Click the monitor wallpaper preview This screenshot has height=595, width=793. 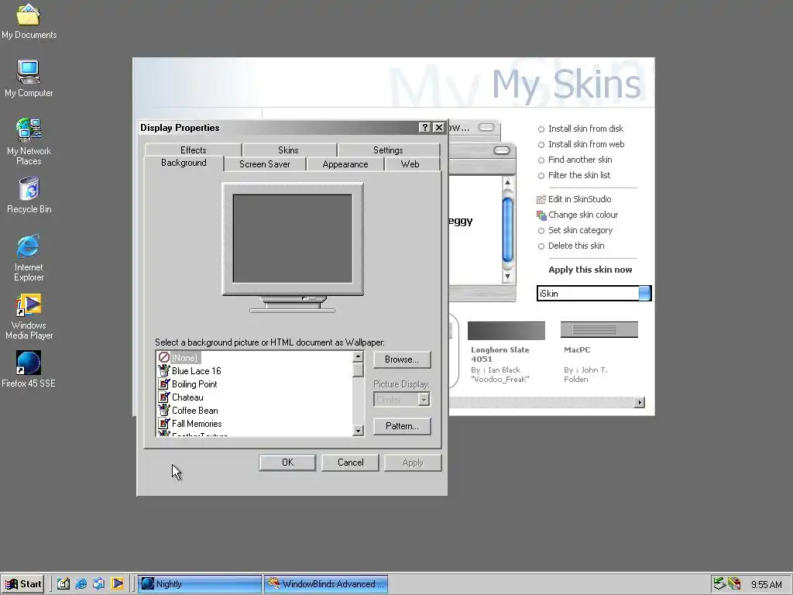(293, 239)
